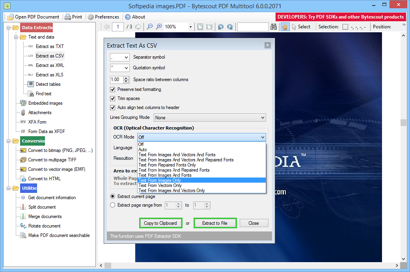
Task: Click the Bytescout developers banner
Action: (341, 17)
